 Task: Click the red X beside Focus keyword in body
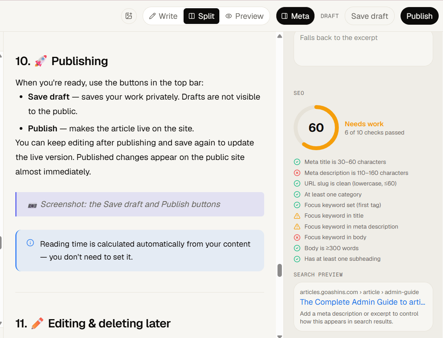click(297, 237)
